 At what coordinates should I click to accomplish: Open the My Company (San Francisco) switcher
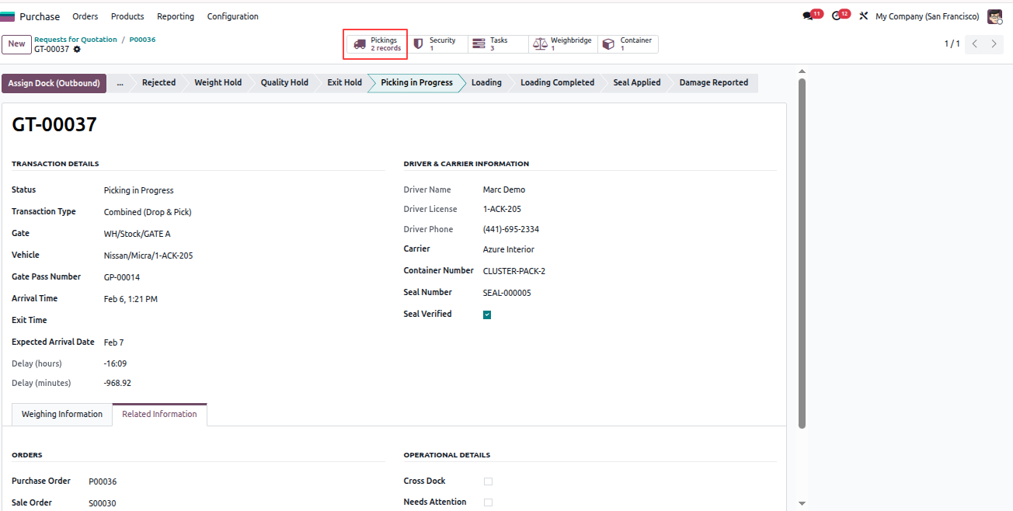pyautogui.click(x=927, y=16)
